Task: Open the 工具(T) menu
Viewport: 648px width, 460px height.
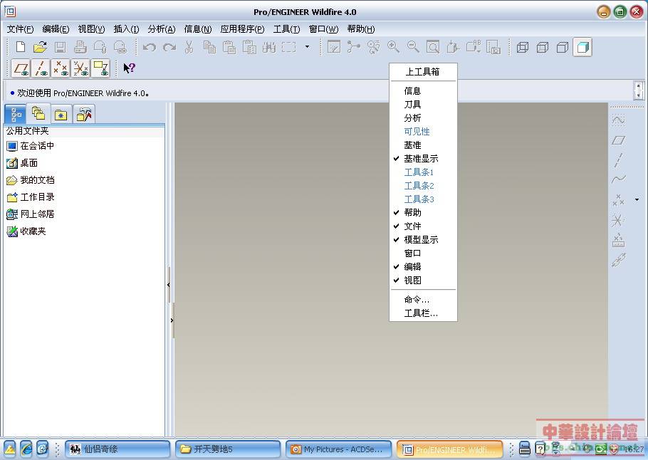Action: coord(286,29)
